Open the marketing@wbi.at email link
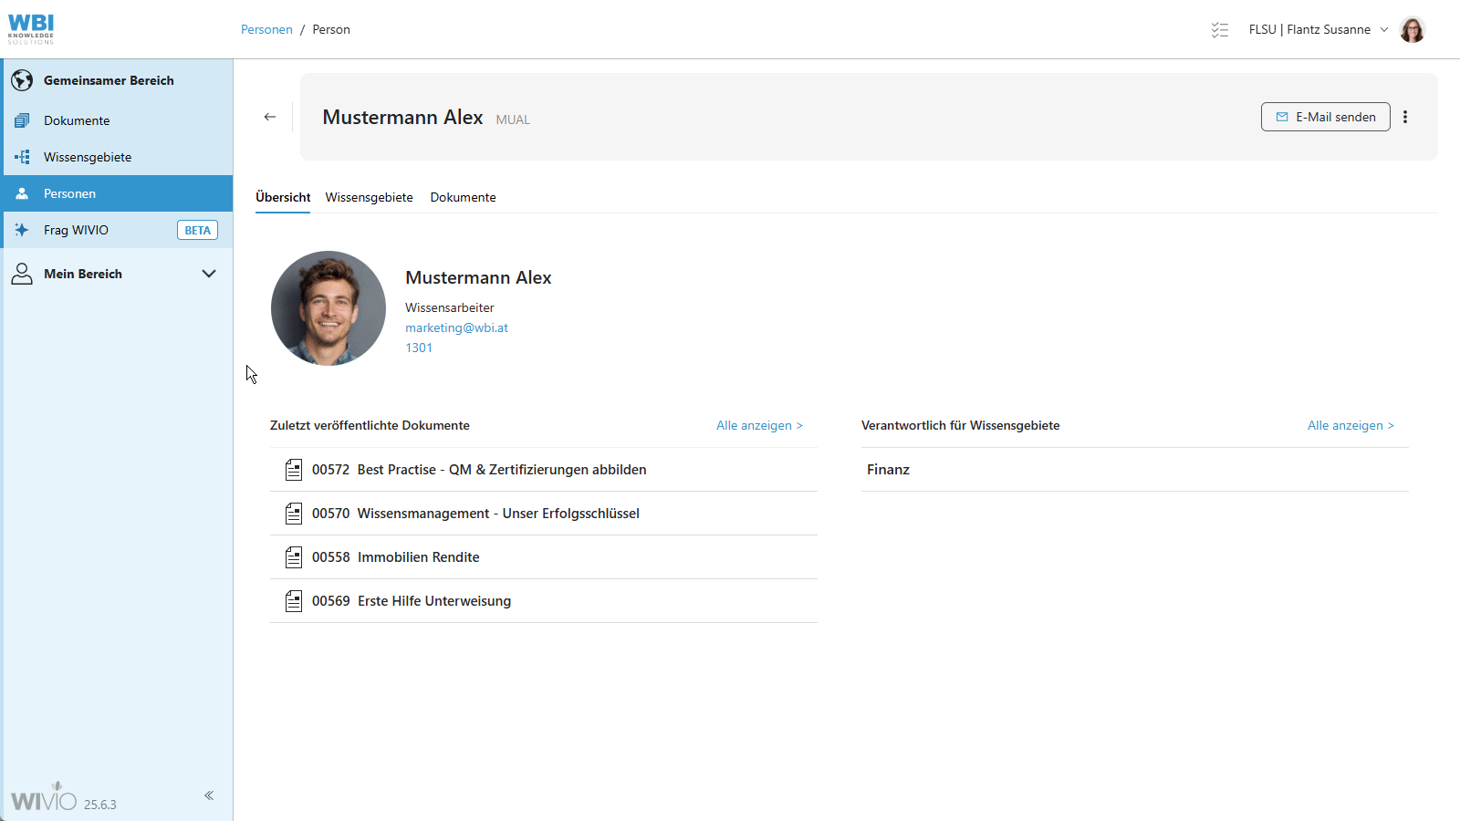The image size is (1460, 821). pyautogui.click(x=456, y=327)
